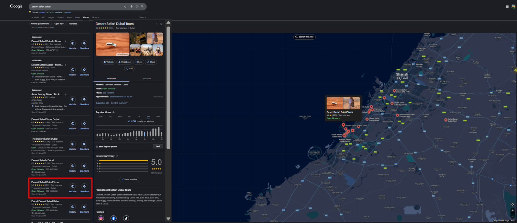Toggle the Online appointments filter
Screen dimensions: 517x223
40,24
